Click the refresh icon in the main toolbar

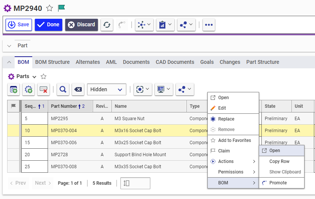(x=107, y=25)
